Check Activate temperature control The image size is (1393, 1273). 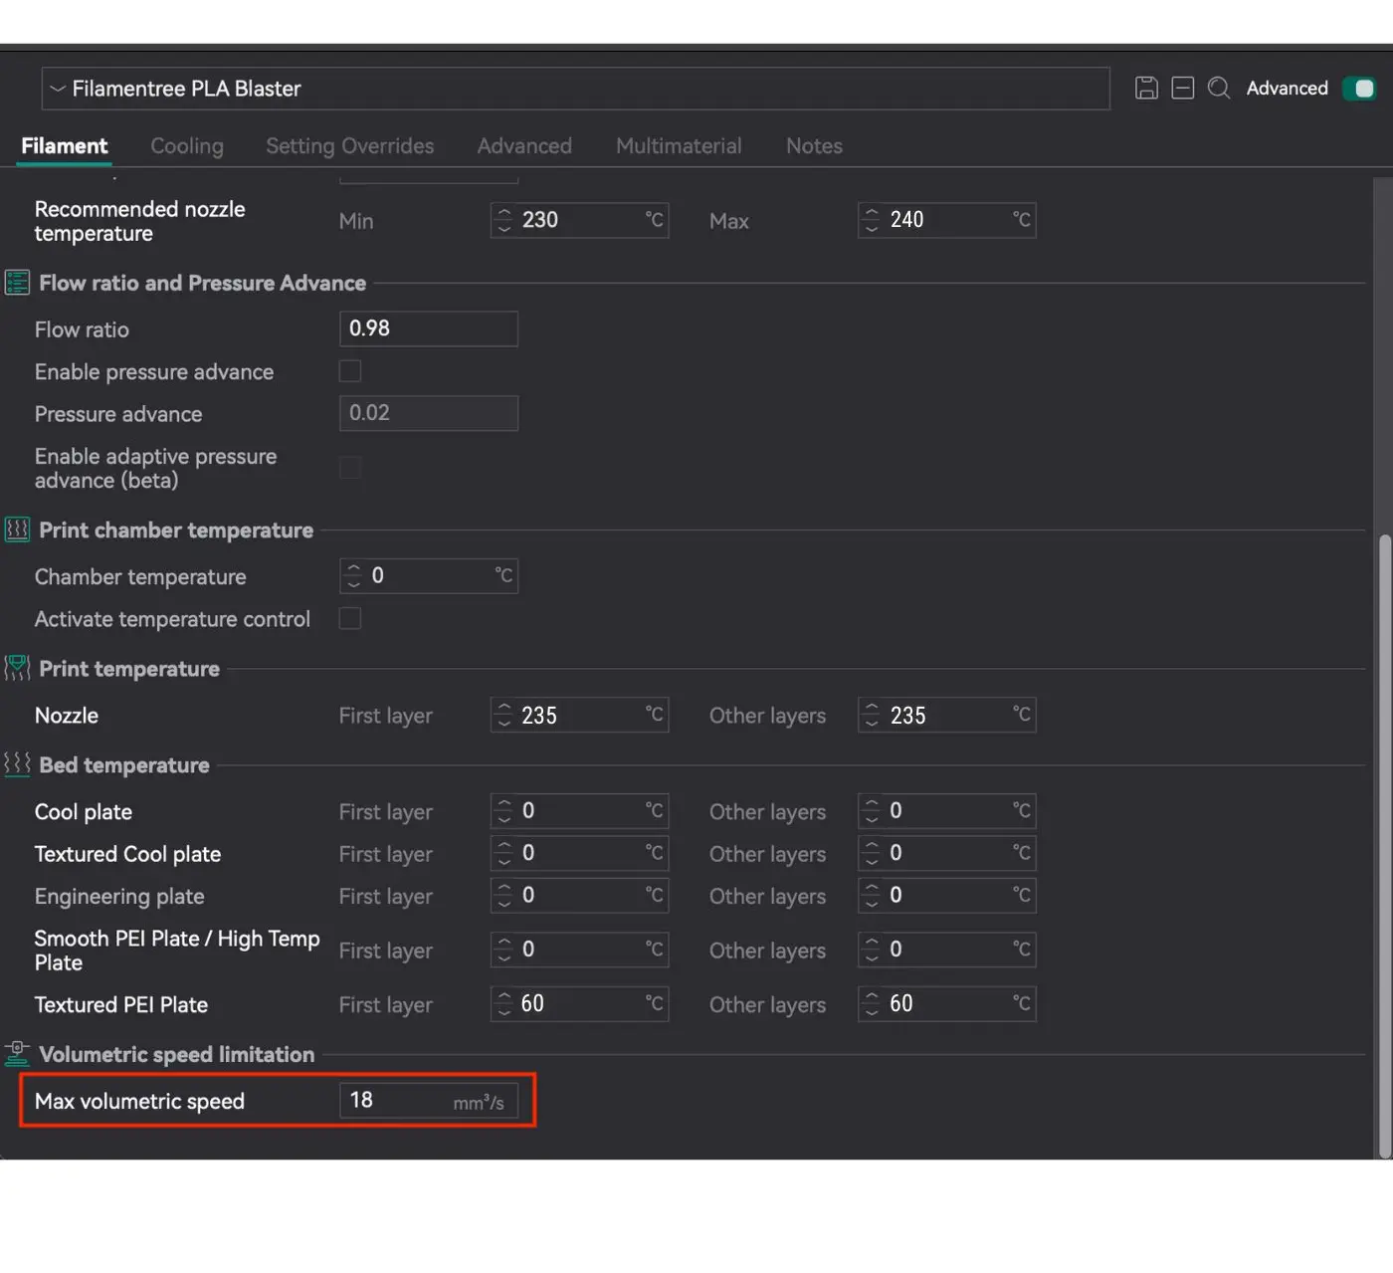click(x=350, y=619)
